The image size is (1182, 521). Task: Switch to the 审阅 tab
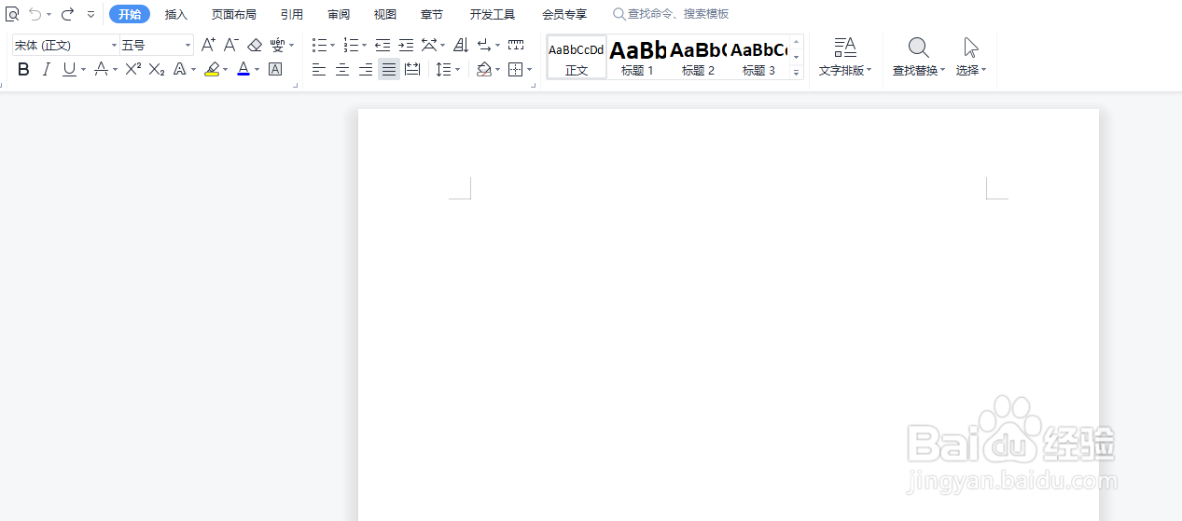pos(339,14)
